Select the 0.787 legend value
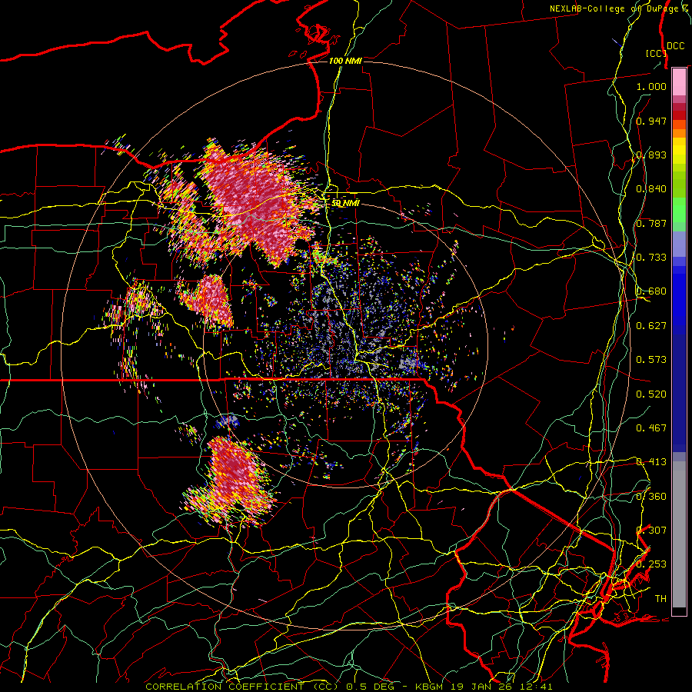This screenshot has height=692, width=692. click(651, 223)
